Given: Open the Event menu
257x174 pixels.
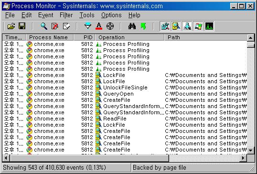Looking at the screenshot, I should [x=45, y=15].
